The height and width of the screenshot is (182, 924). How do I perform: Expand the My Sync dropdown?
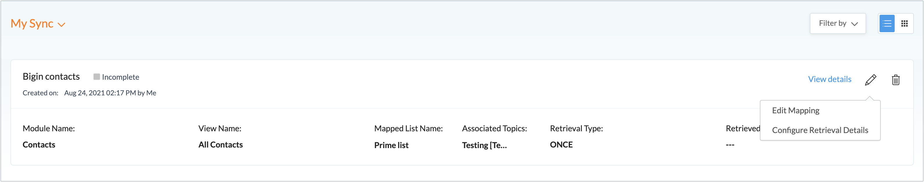pyautogui.click(x=38, y=23)
